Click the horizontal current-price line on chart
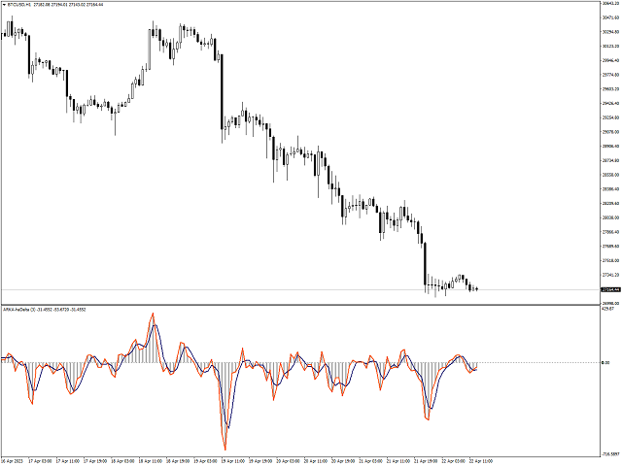 pyautogui.click(x=300, y=289)
